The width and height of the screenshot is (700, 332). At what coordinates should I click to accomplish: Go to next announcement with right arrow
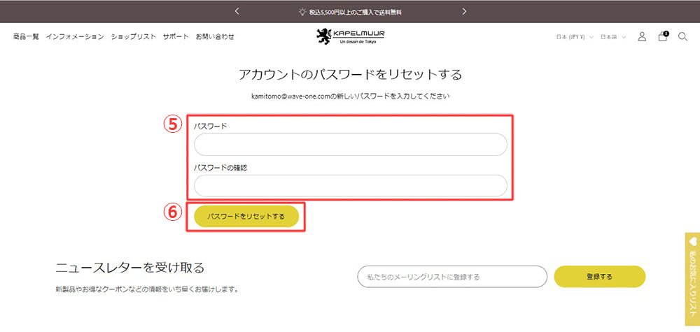tap(464, 11)
